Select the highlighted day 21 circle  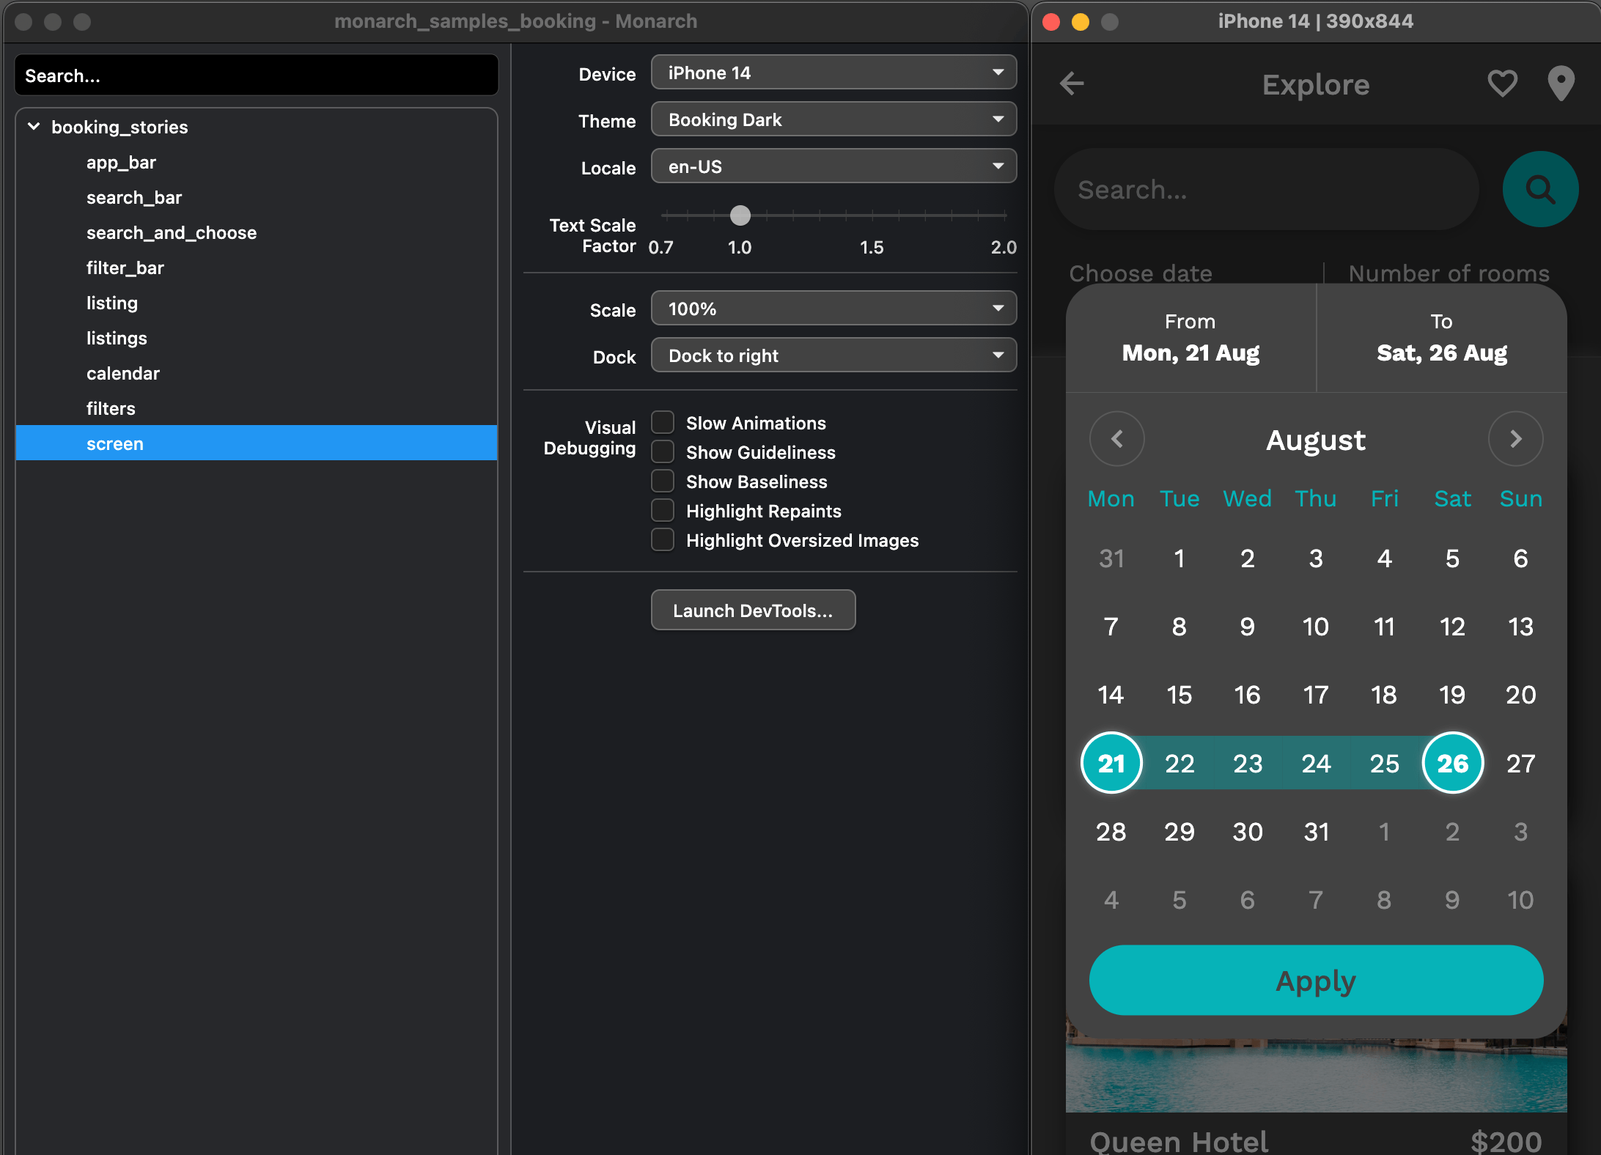(1111, 763)
